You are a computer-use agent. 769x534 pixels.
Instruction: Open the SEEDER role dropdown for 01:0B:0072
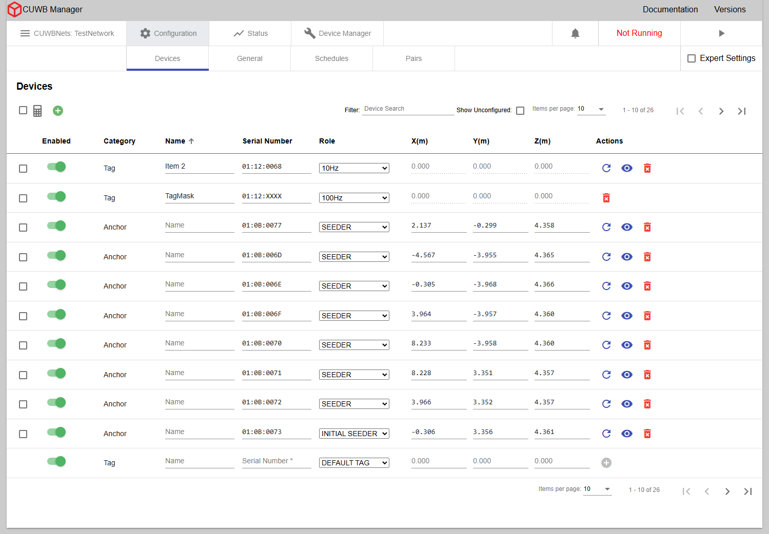click(354, 404)
